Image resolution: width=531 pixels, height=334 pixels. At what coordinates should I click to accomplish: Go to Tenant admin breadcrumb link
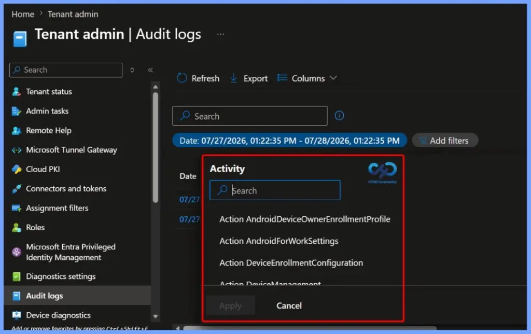click(x=73, y=14)
